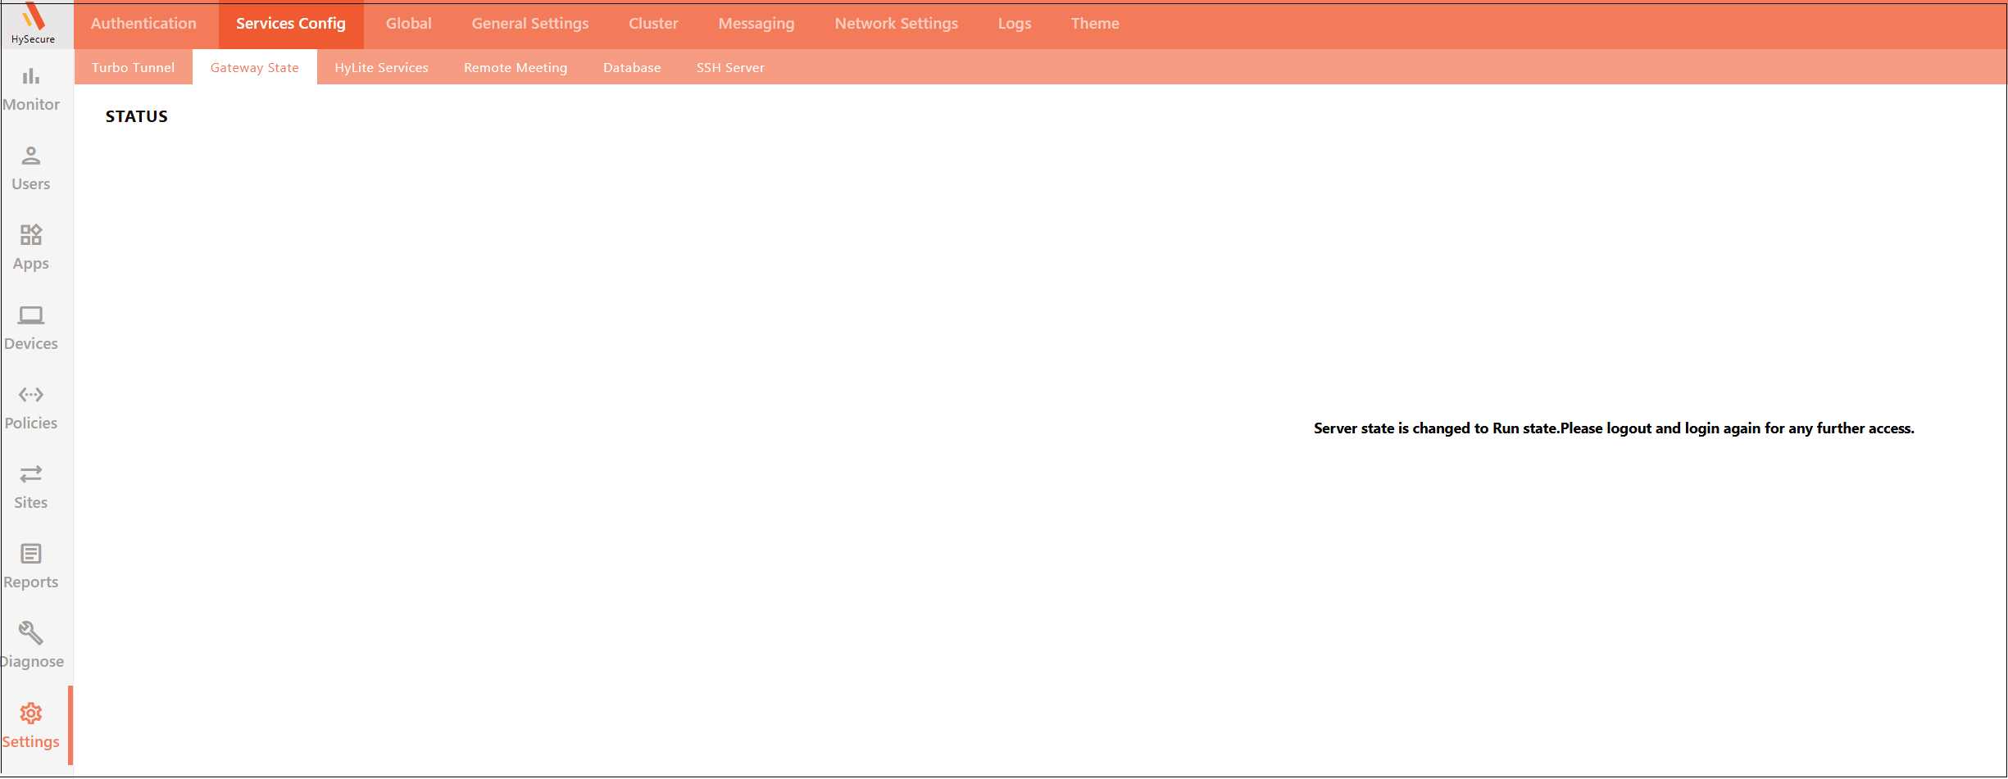Select the Global tab
The width and height of the screenshot is (2008, 779).
click(408, 24)
